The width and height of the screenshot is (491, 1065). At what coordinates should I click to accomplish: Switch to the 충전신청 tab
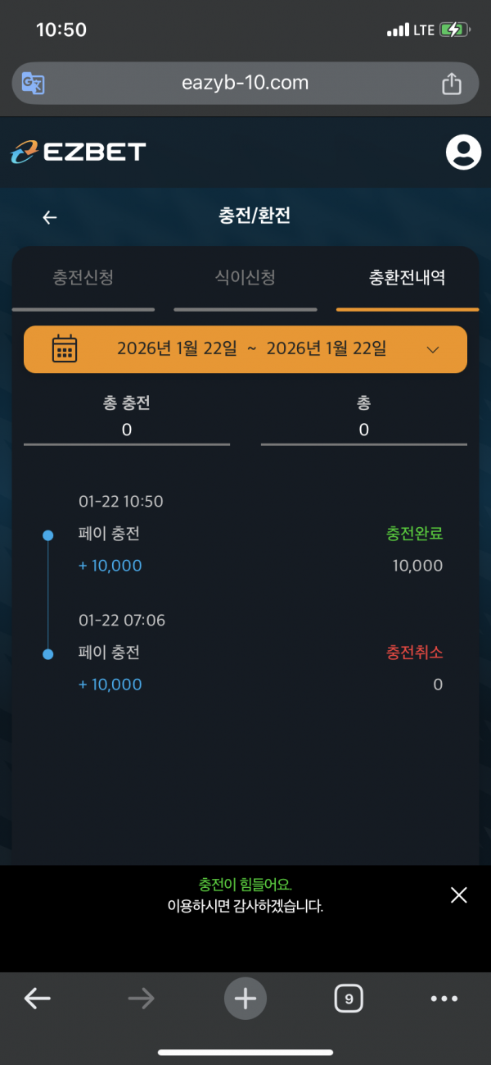(83, 278)
